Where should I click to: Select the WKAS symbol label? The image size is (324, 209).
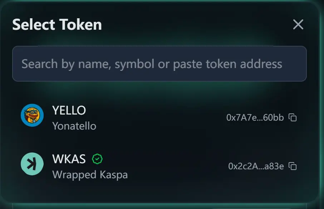tap(69, 159)
